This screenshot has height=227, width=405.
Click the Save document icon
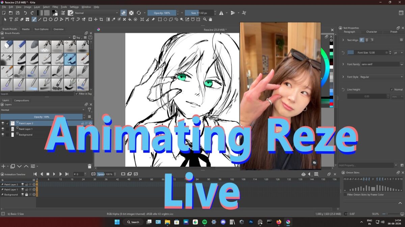tap(18, 13)
